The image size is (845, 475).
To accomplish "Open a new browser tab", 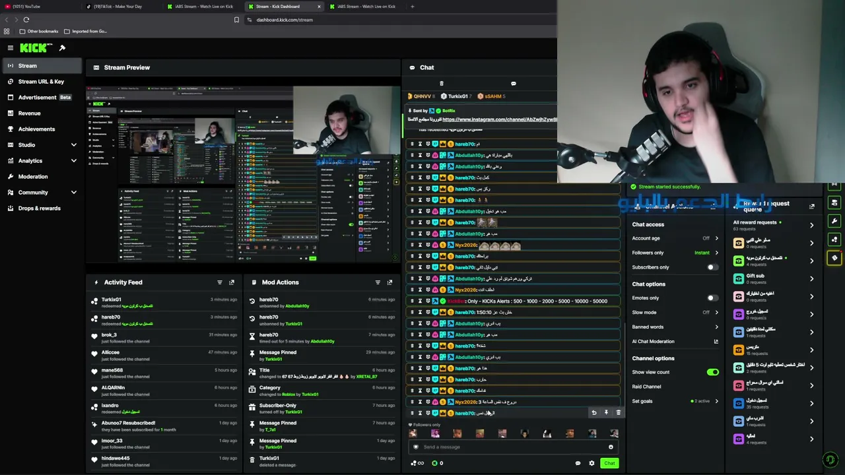I will pyautogui.click(x=413, y=7).
